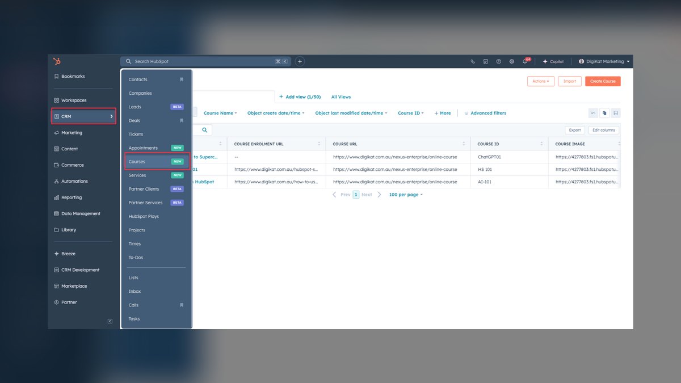Open the settings gear icon
Screen dimensions: 681x383
point(511,61)
